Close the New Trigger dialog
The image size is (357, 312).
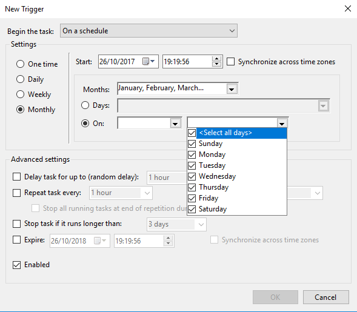[x=348, y=8]
